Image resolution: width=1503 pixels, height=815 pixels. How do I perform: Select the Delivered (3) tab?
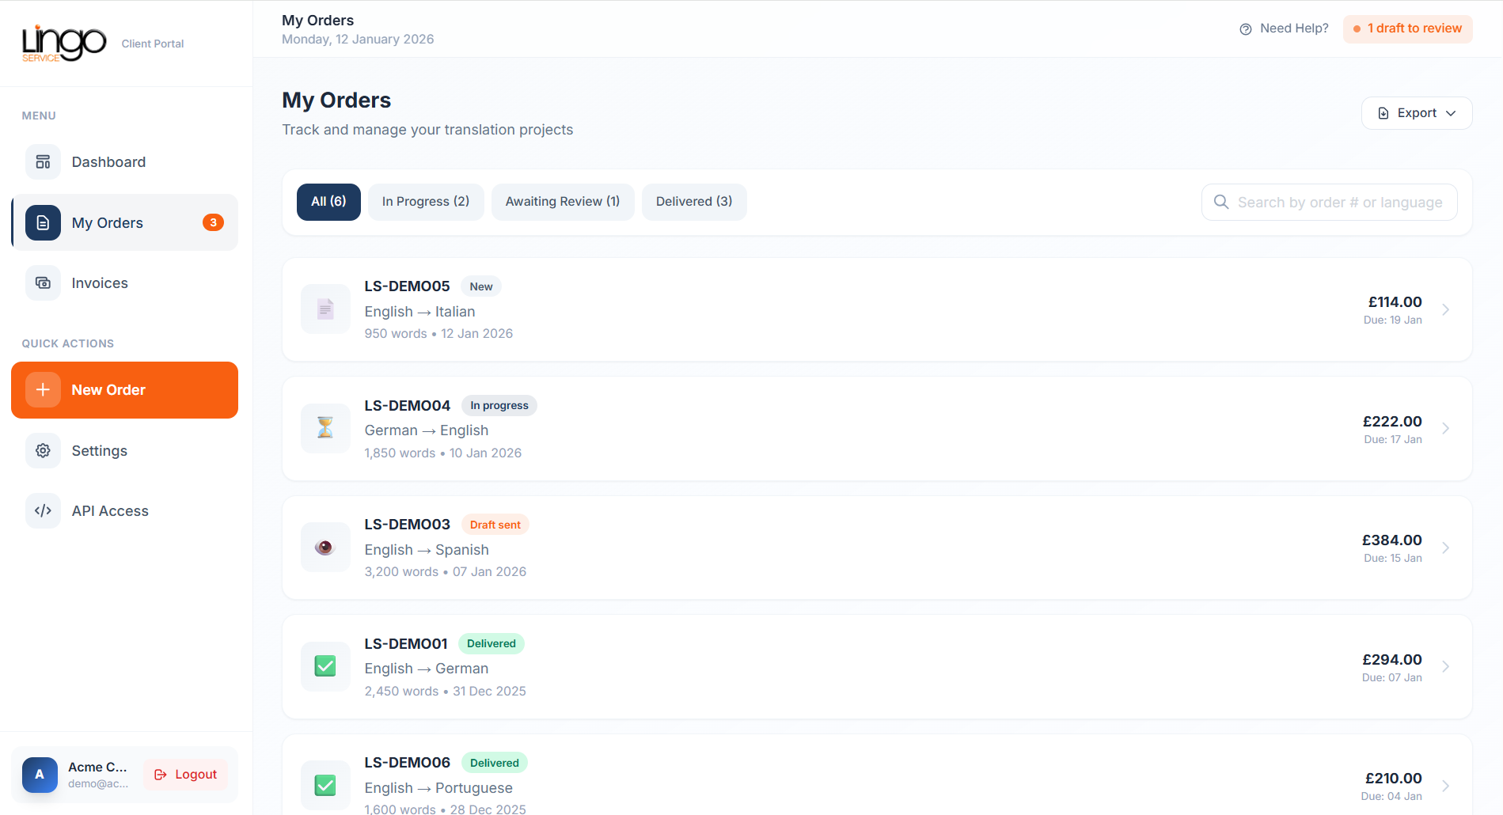pos(693,202)
